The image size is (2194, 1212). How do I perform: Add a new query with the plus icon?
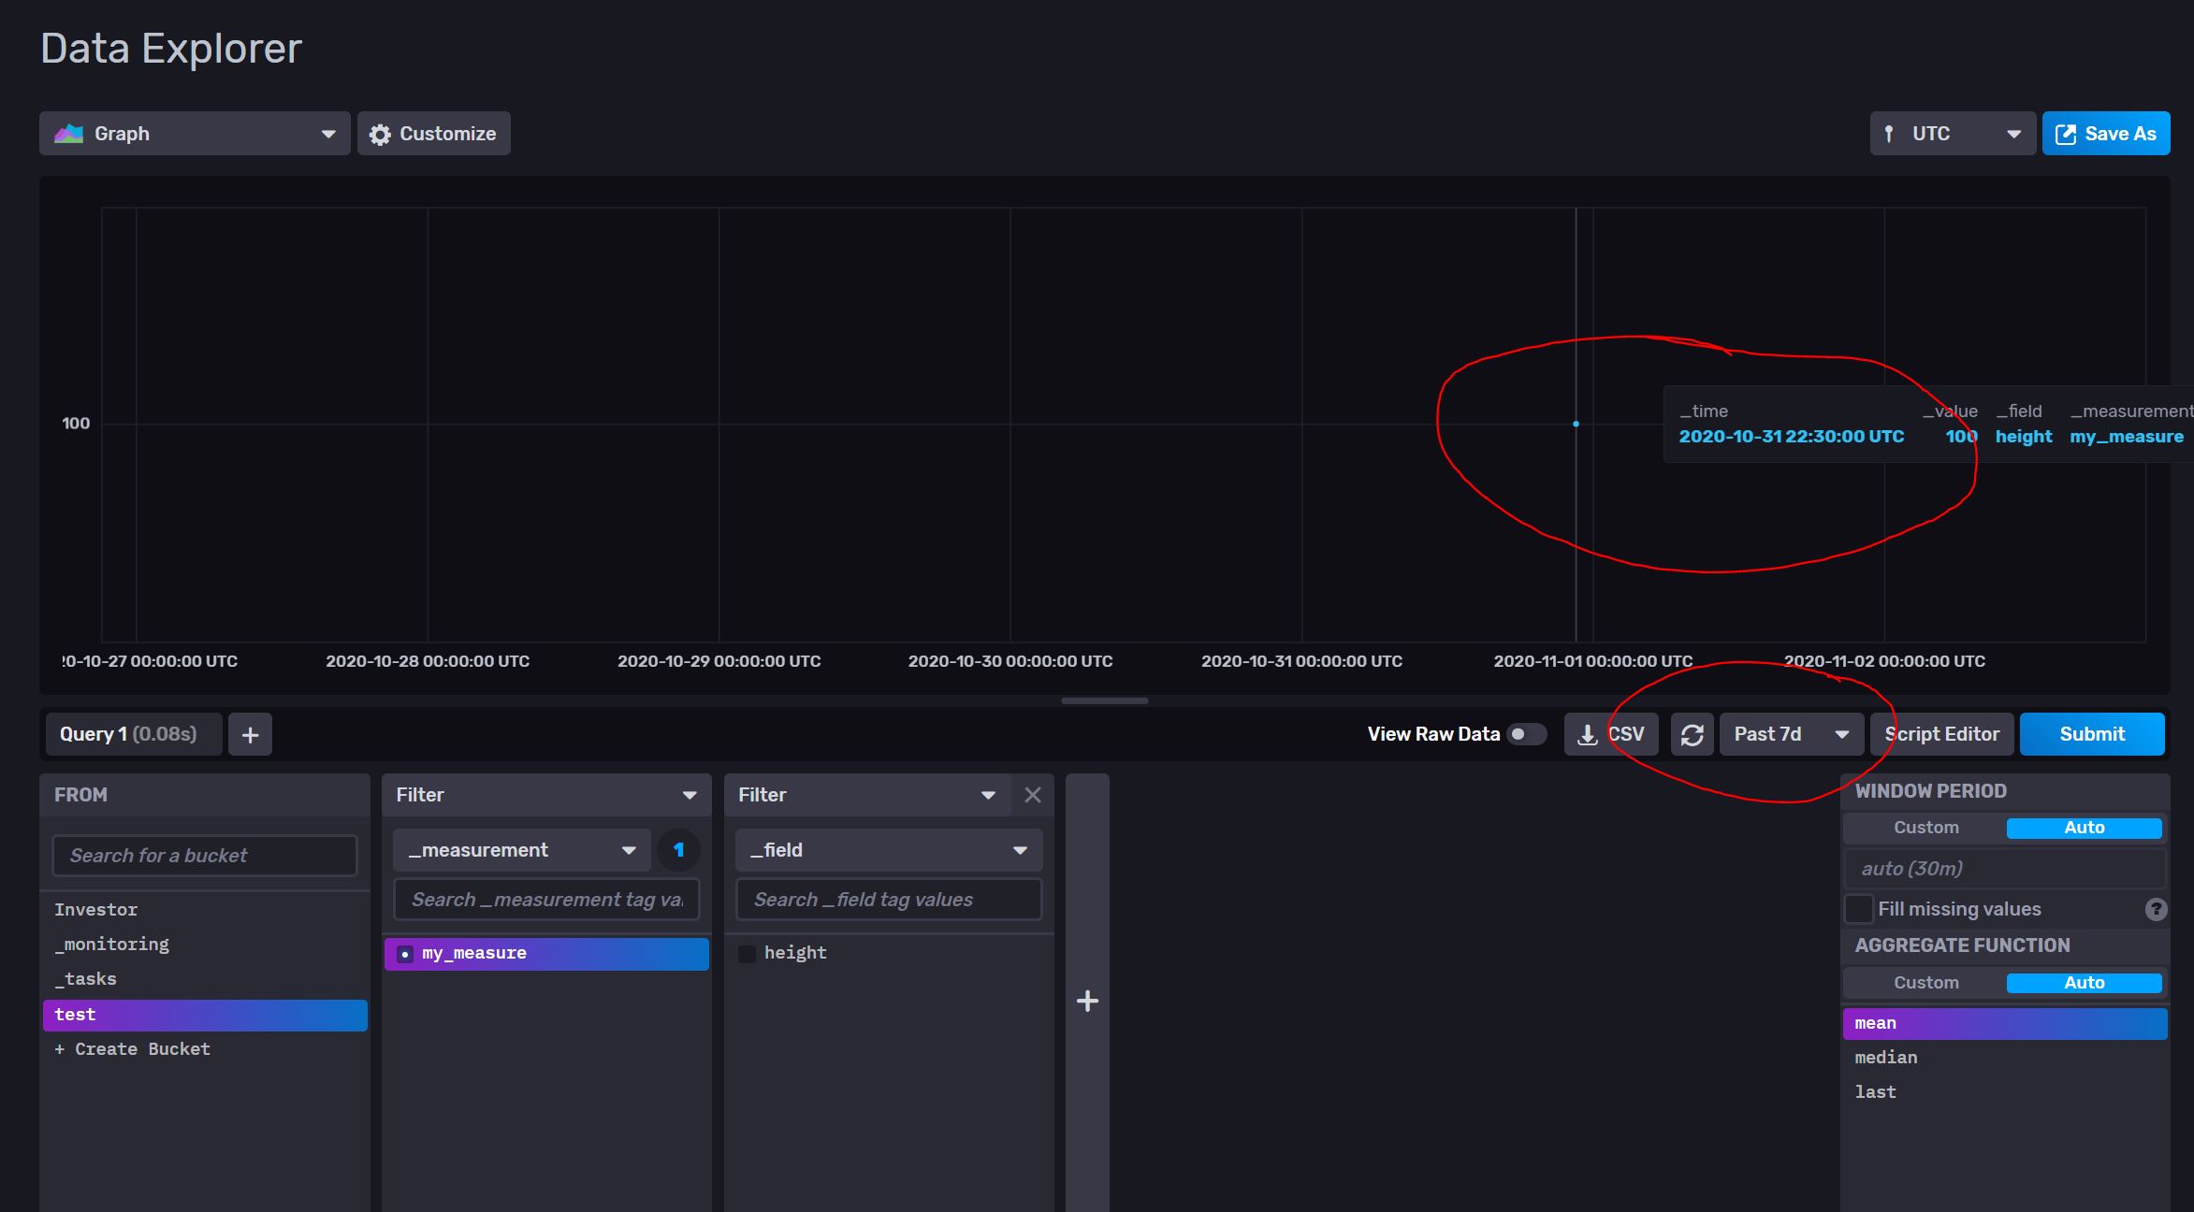point(251,734)
